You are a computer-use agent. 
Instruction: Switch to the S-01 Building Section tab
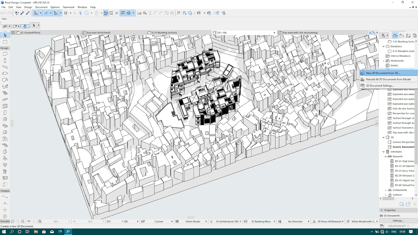pyautogui.click(x=164, y=33)
